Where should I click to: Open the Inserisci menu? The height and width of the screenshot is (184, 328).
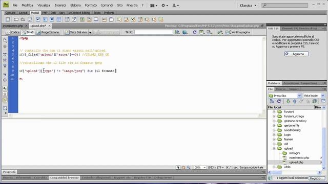click(x=60, y=5)
